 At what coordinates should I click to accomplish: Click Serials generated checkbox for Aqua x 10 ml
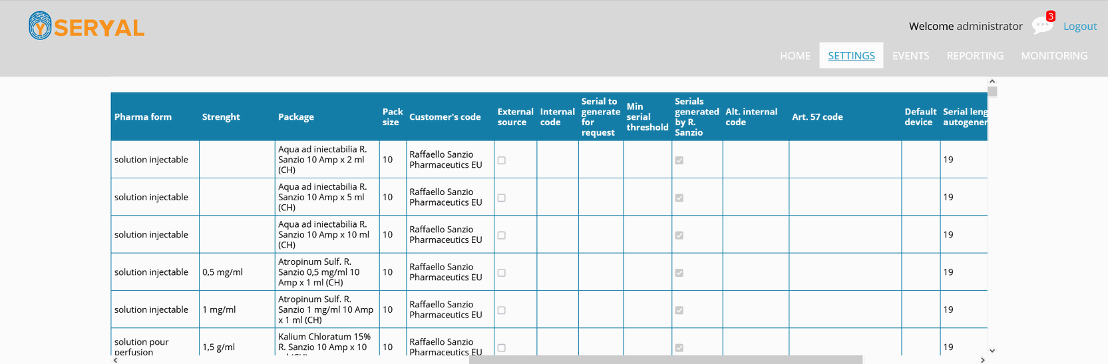(679, 236)
